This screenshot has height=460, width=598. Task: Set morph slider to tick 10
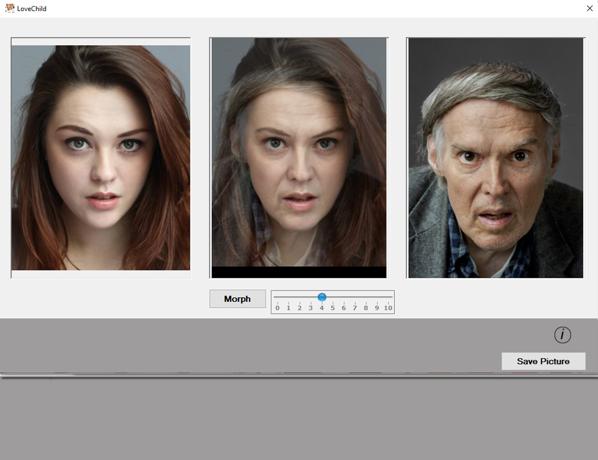tap(388, 297)
